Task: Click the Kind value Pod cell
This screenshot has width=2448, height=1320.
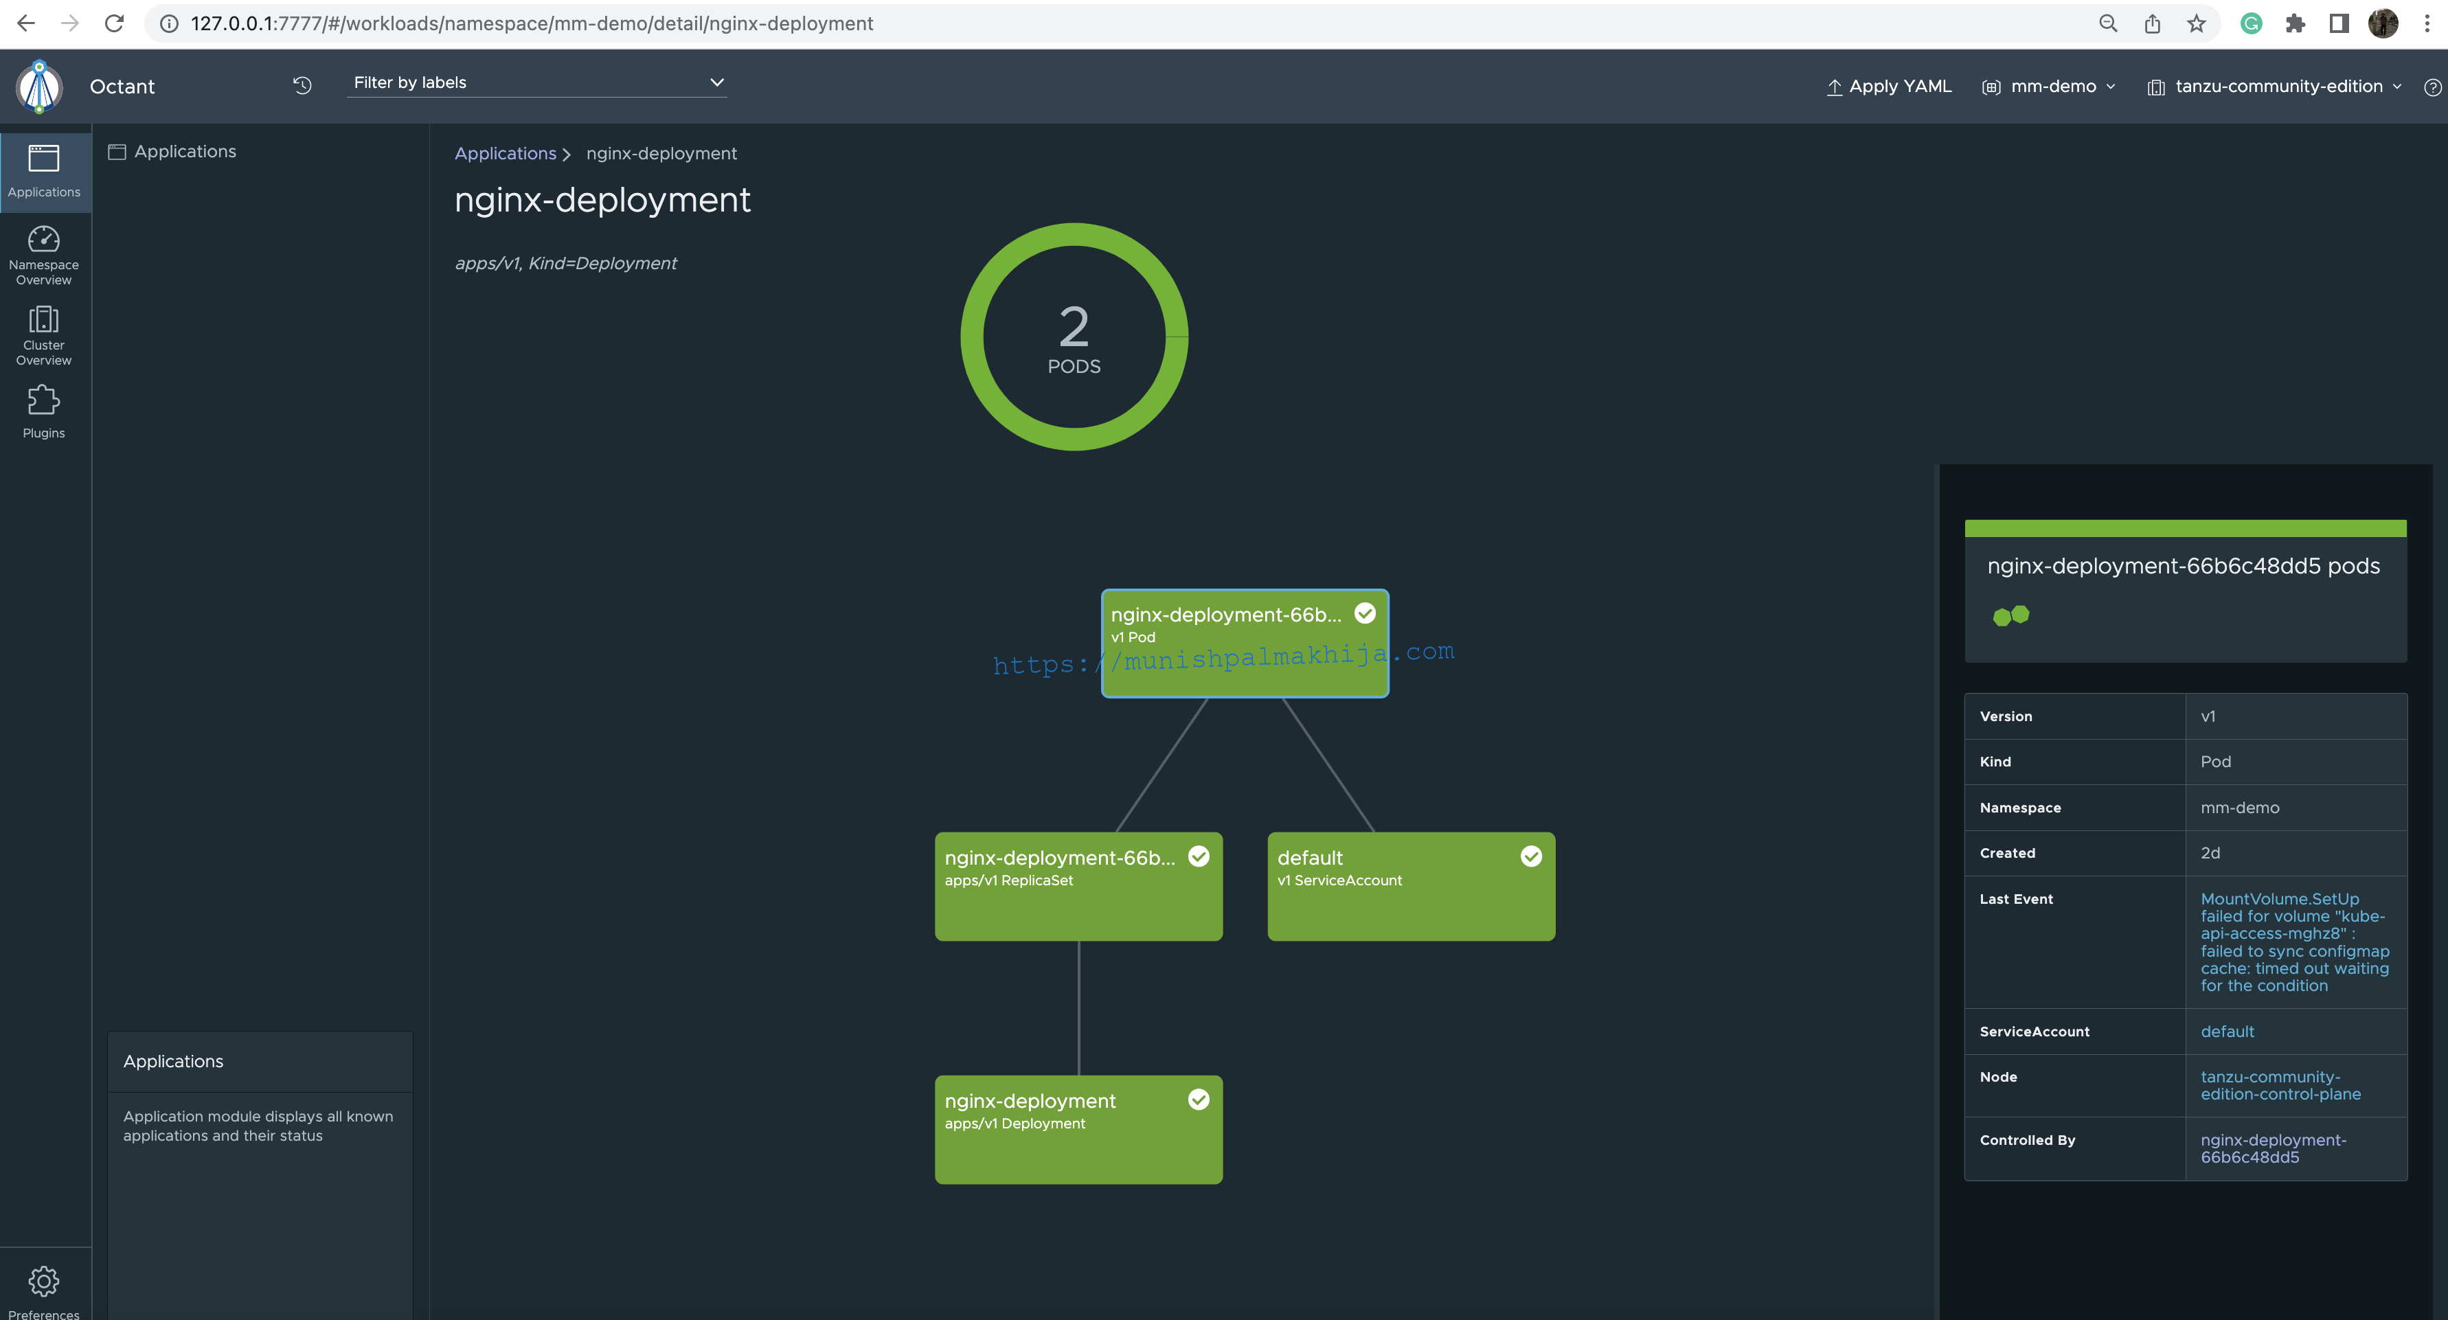Action: 2296,762
